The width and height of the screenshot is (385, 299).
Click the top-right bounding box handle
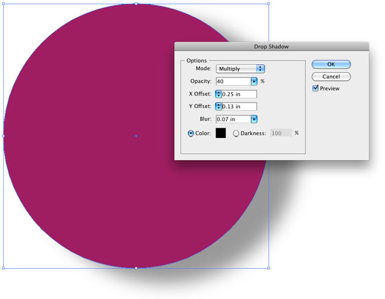(268, 3)
